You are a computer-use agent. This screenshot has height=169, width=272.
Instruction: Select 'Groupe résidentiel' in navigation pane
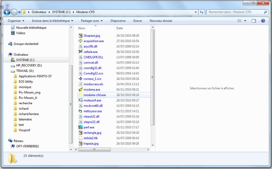coord(26,44)
